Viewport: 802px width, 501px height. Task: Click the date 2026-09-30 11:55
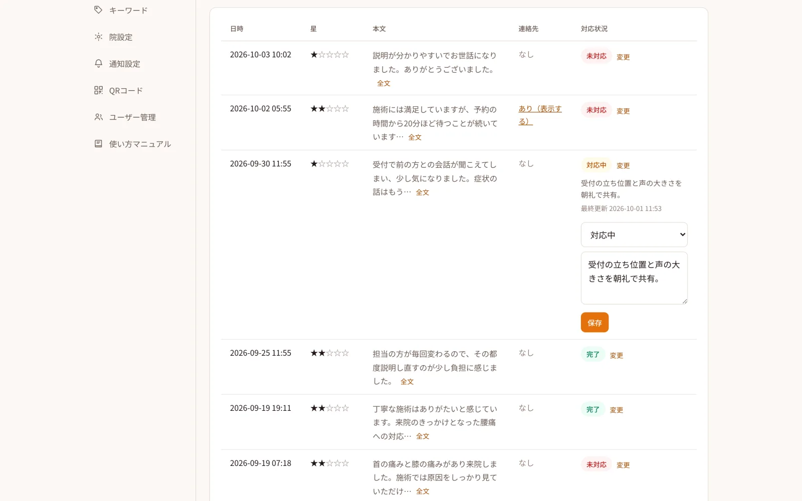[x=261, y=164]
